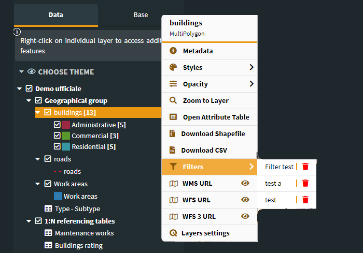Switch to the Data tab

tap(56, 15)
